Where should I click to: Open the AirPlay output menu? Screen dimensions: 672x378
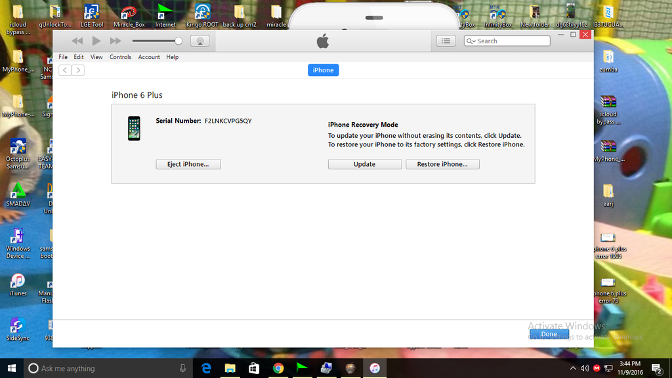[200, 41]
